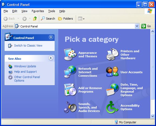Click the window resize grip corner
The width and height of the screenshot is (156, 126).
(153, 123)
